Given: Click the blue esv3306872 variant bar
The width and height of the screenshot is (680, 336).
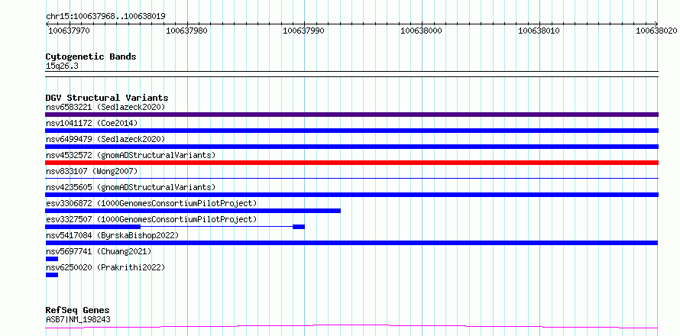Looking at the screenshot, I should coord(193,211).
